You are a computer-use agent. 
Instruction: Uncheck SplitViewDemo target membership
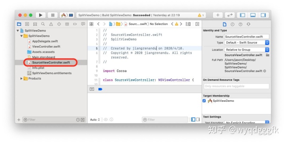204,101
